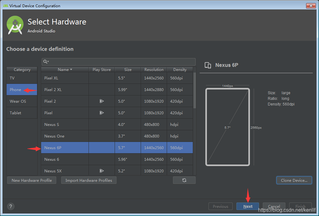Select the Pixel 2 device name
This screenshot has height=216, width=319.
[50, 101]
